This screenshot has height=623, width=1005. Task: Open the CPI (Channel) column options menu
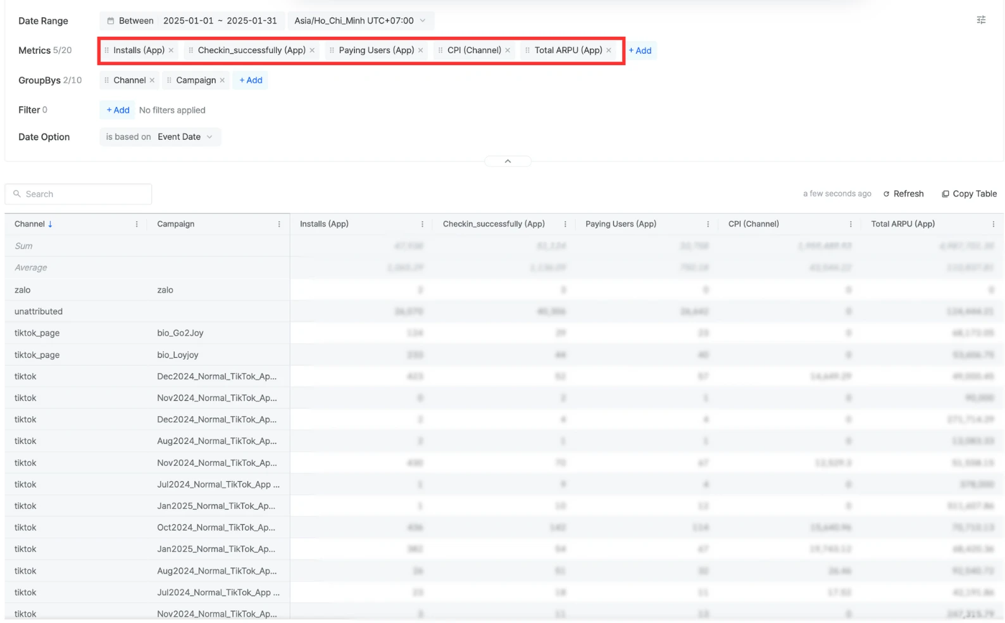coord(850,224)
